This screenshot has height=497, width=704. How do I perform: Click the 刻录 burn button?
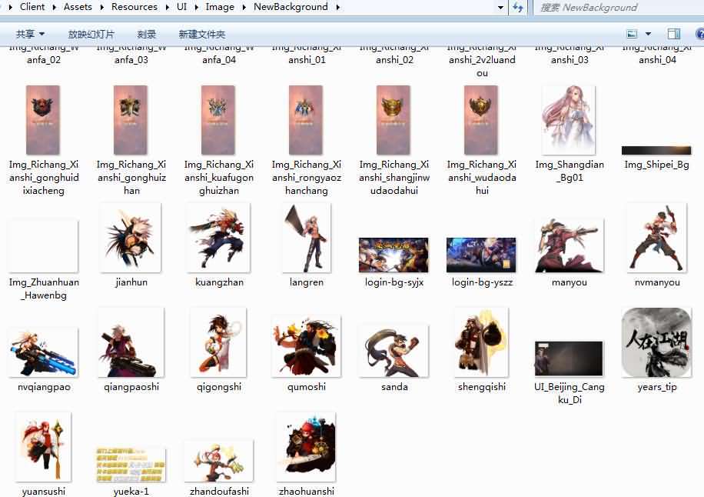click(x=147, y=34)
